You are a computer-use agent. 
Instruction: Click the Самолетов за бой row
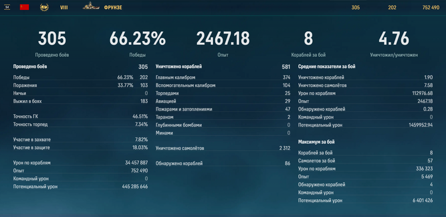coord(366,161)
